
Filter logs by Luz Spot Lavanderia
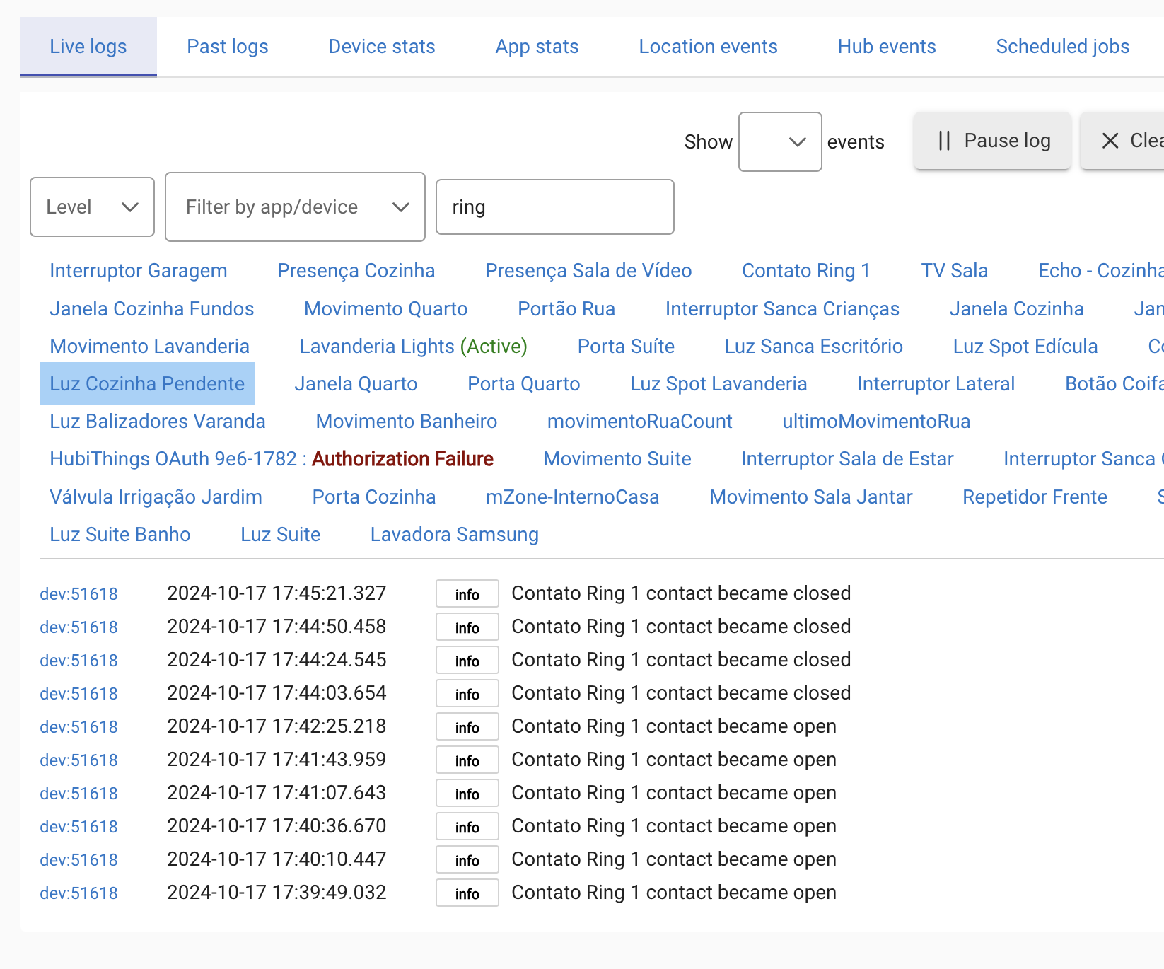point(718,384)
